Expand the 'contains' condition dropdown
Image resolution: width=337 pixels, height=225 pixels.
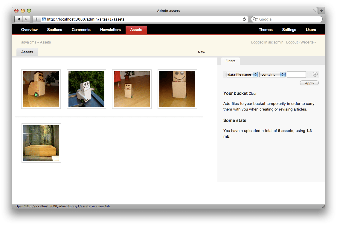pyautogui.click(x=272, y=75)
